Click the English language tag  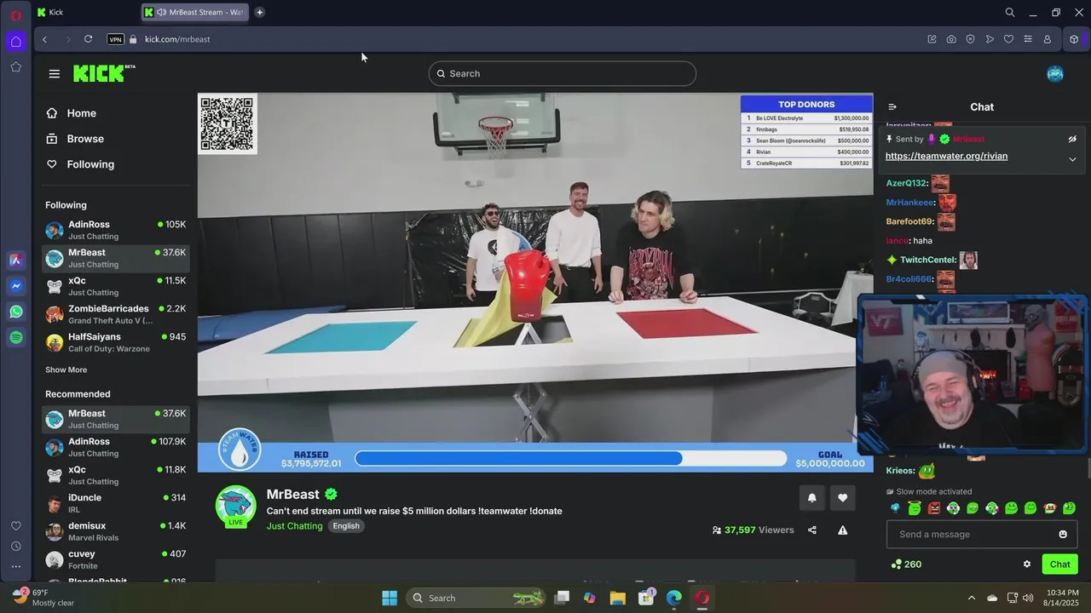346,526
